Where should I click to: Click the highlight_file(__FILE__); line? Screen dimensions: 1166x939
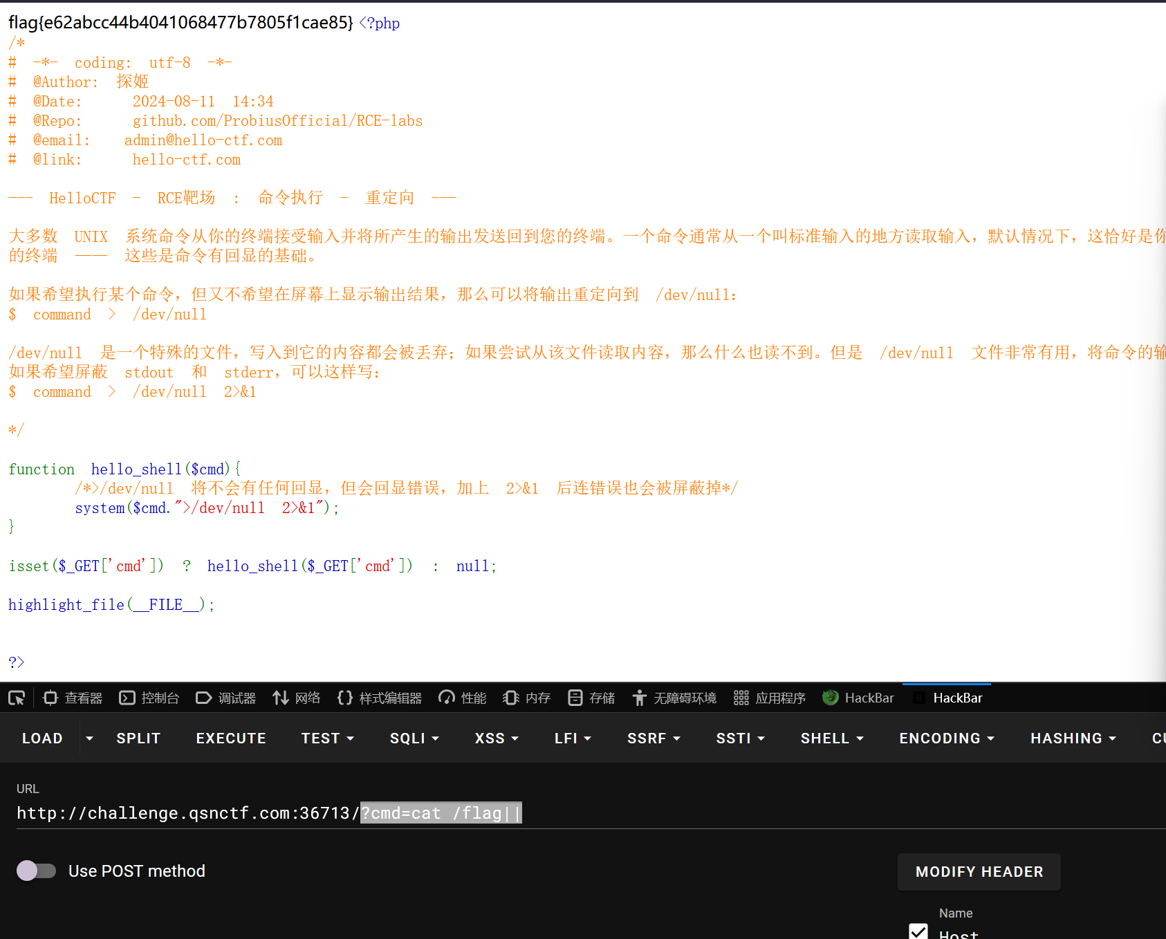click(111, 605)
